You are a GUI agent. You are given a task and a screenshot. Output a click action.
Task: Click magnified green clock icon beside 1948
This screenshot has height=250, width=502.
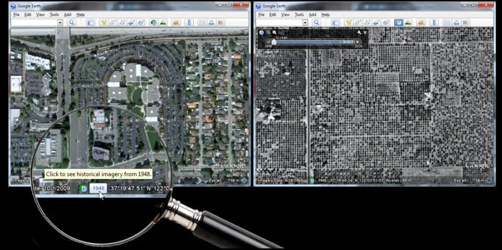tap(83, 188)
